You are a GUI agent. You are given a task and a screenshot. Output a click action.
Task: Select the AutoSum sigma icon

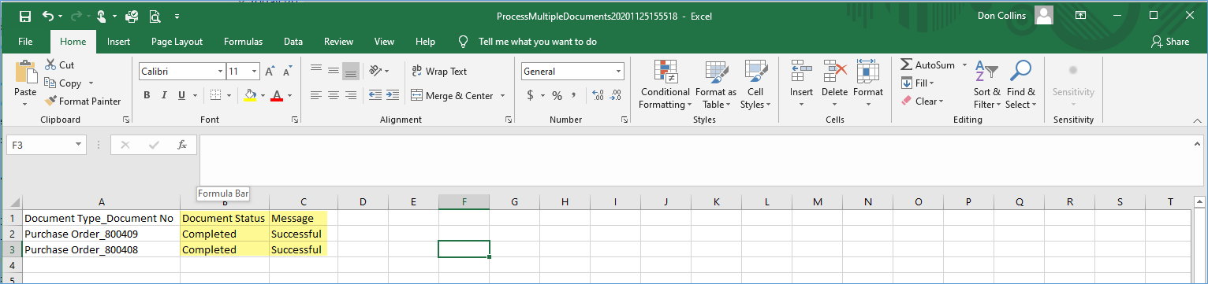click(x=907, y=65)
